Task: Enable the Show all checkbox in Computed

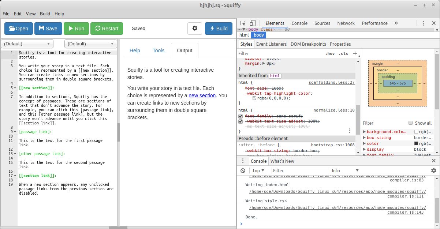Action: [x=410, y=123]
